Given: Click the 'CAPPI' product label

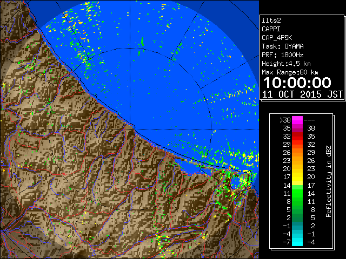Looking at the screenshot, I should (271, 29).
